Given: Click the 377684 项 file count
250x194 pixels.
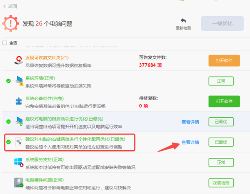Looking at the screenshot, I should coord(150,65).
